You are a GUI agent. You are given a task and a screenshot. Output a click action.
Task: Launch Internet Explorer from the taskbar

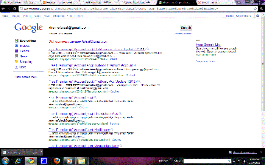(x=18, y=161)
